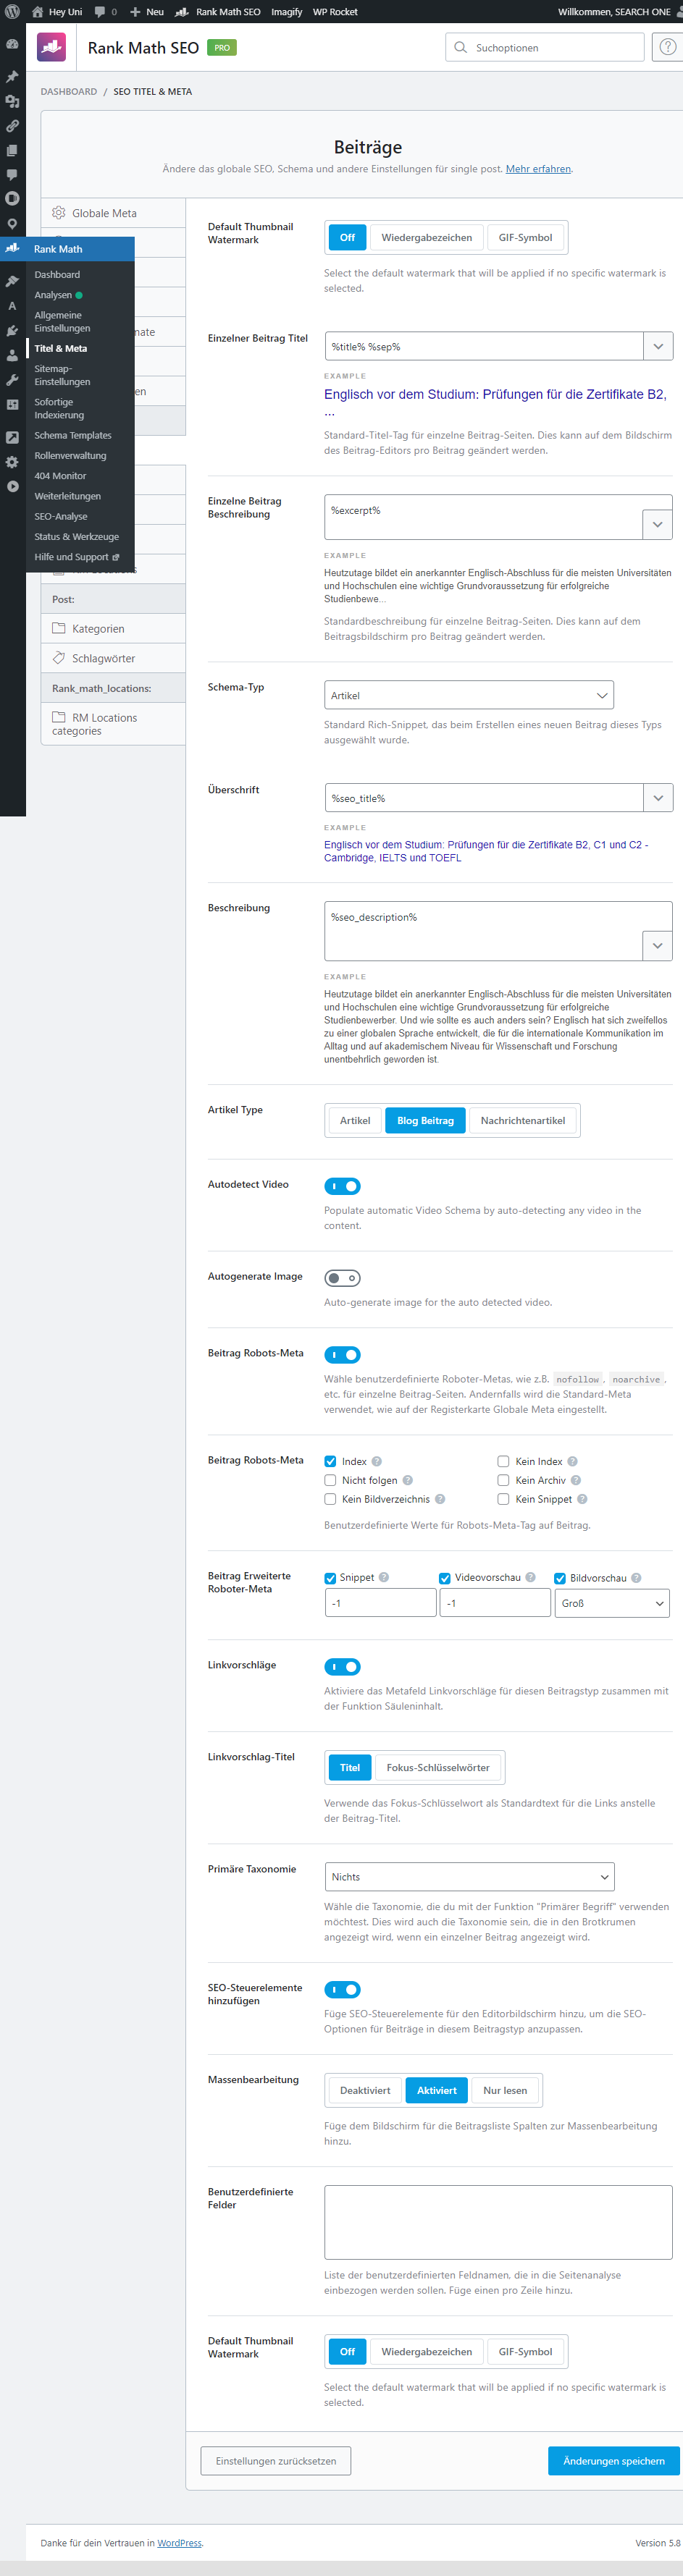
Task: Open Schlagwörter tag icon tab
Action: point(113,658)
